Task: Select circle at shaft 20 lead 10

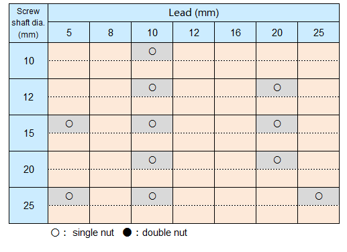Action: pyautogui.click(x=152, y=160)
